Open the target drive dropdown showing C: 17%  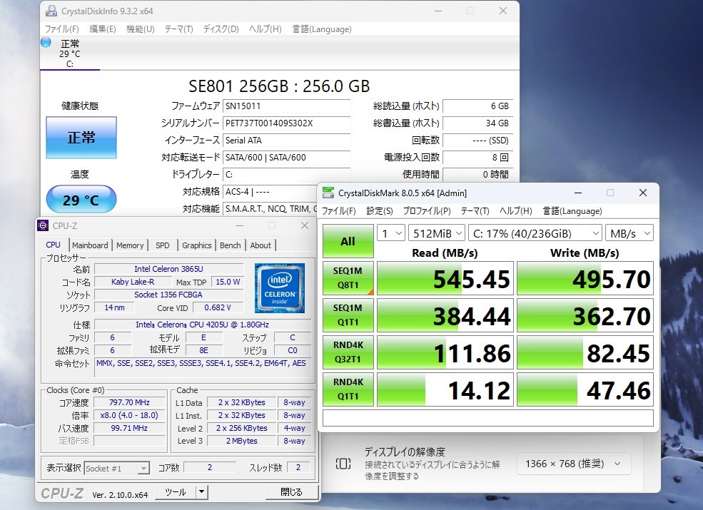pos(535,233)
